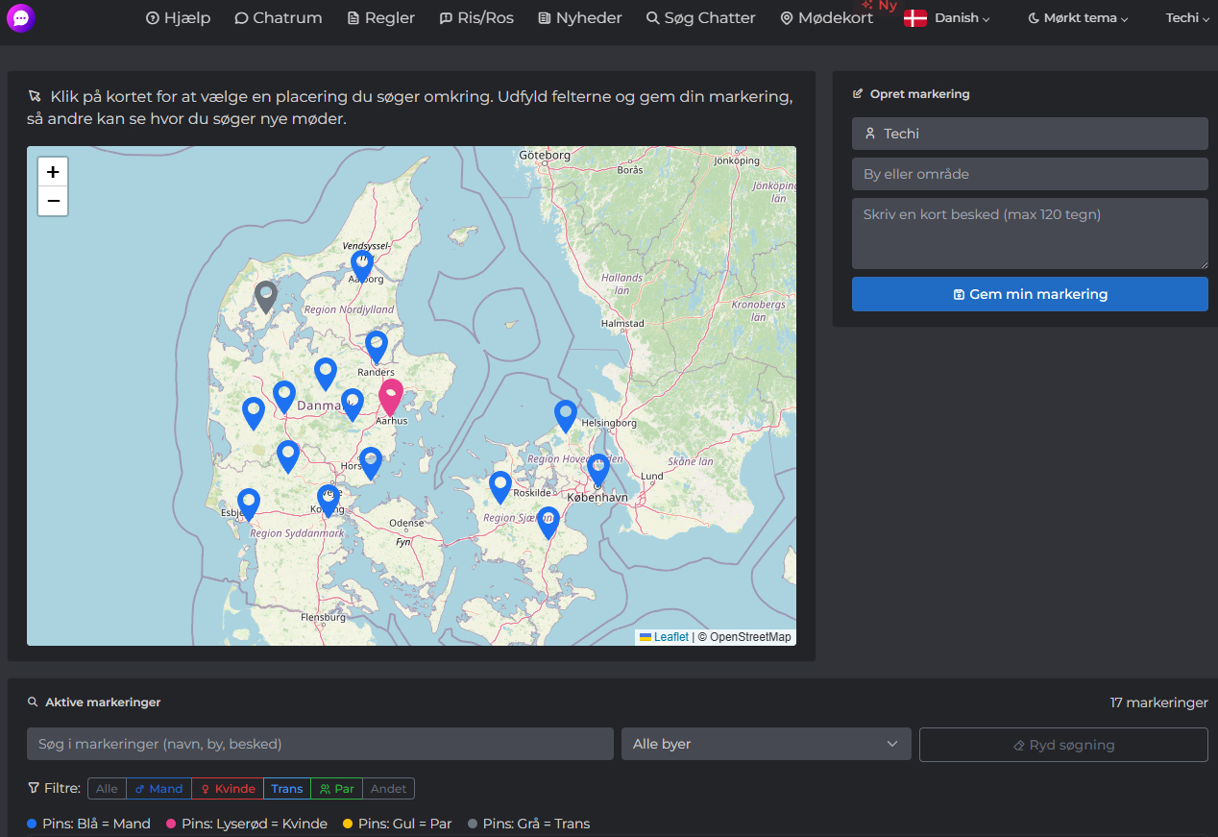1218x837 pixels.
Task: Zoom out on the map
Action: [x=53, y=201]
